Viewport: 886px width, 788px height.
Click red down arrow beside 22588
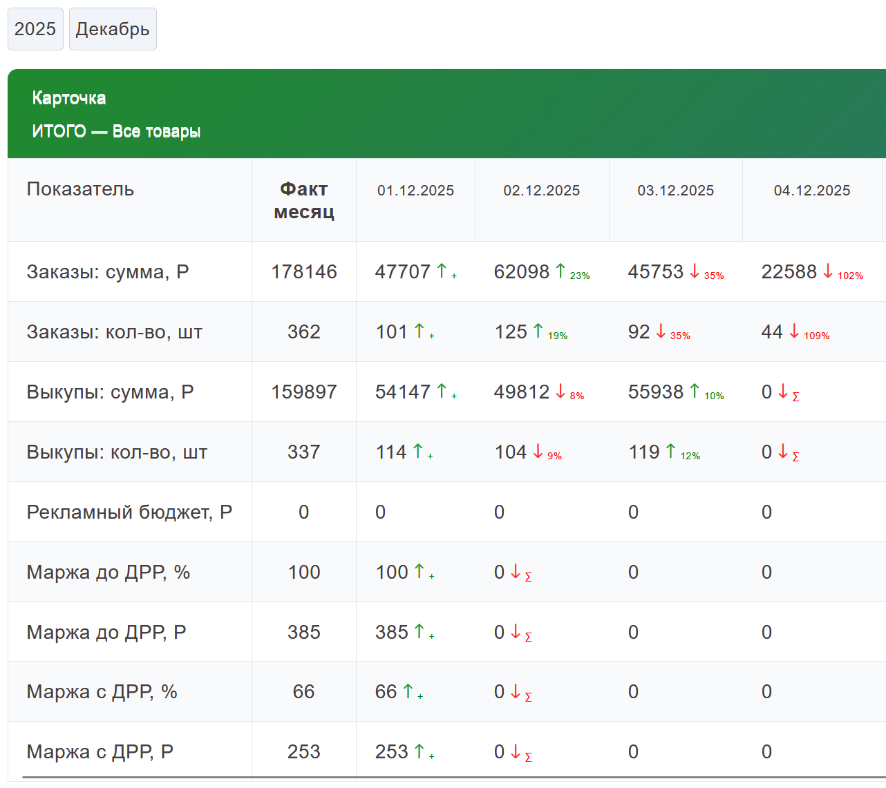(x=828, y=271)
